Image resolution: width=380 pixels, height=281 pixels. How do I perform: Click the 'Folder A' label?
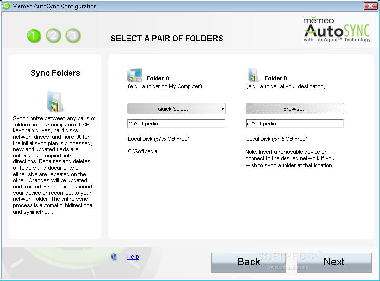click(158, 78)
